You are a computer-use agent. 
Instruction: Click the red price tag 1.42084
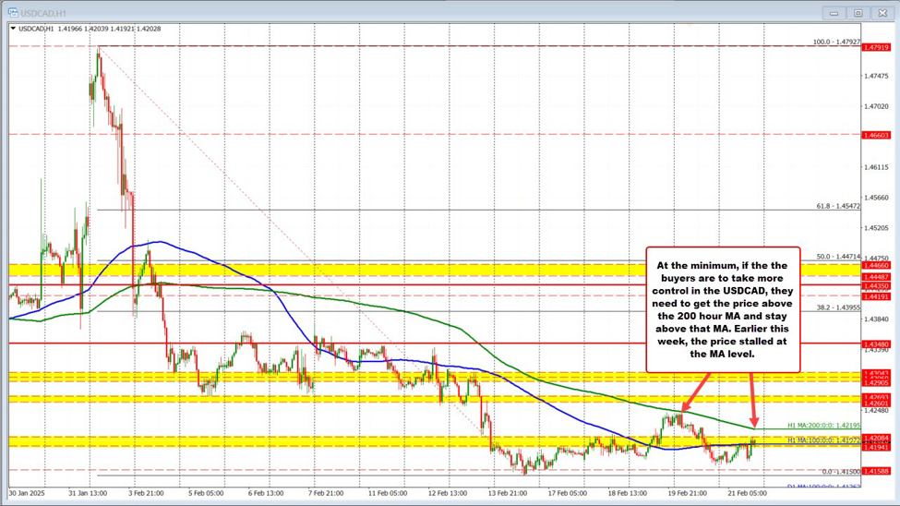point(877,438)
